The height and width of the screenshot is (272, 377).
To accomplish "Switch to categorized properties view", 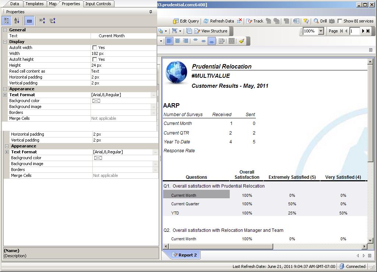I will point(7,21).
